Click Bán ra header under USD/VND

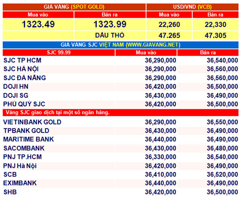(215, 15)
